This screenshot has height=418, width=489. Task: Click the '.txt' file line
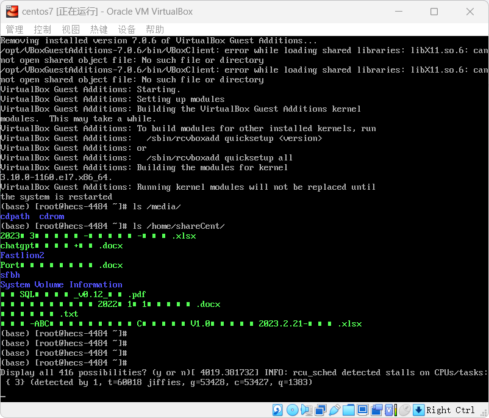point(39,314)
